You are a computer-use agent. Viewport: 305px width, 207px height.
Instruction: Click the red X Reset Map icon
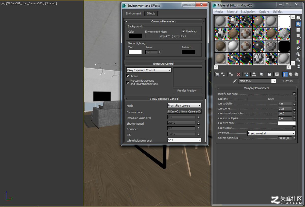[238, 74]
